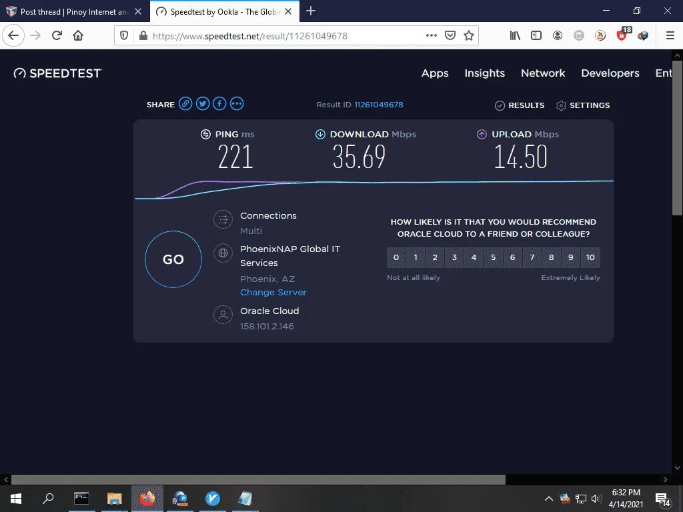
Task: Toggle the Firefox sidebar view
Action: 536,36
